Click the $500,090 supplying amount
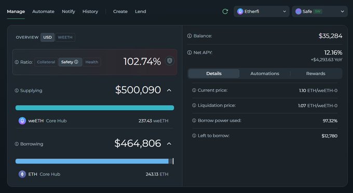 tap(138, 90)
